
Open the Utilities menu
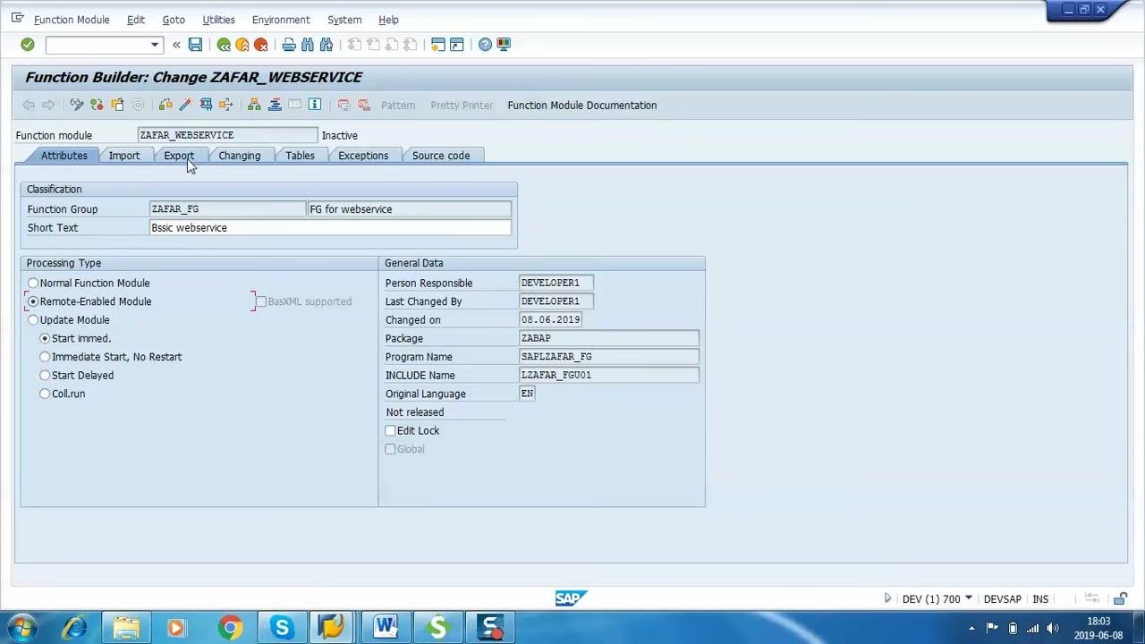(x=218, y=20)
